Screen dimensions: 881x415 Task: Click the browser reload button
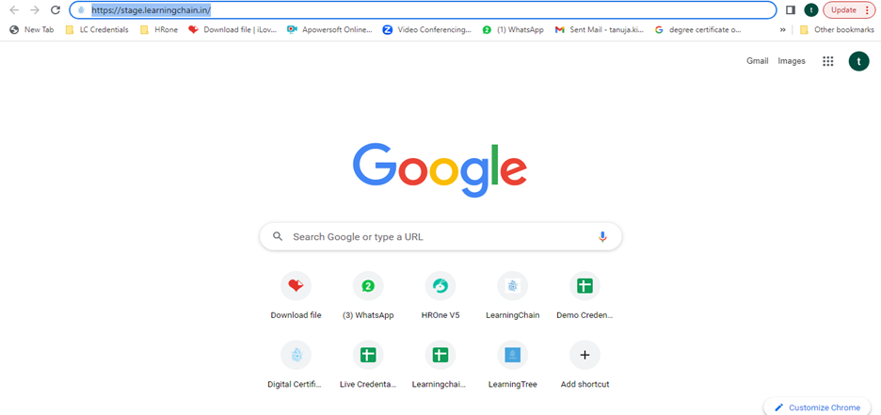pos(56,10)
